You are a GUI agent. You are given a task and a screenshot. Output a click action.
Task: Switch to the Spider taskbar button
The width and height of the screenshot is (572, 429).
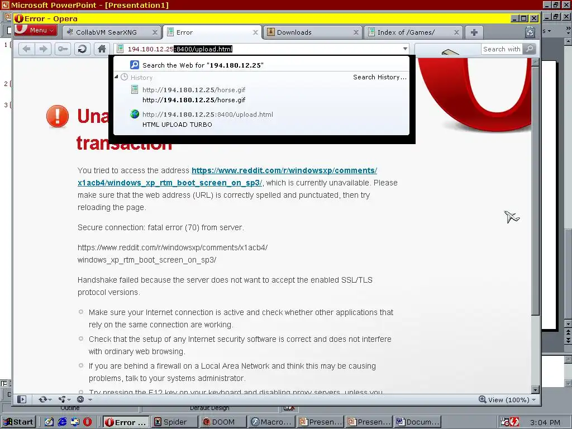(x=174, y=422)
